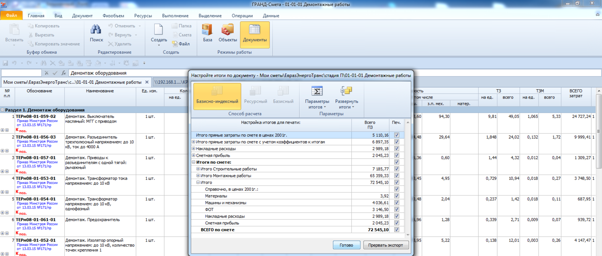Open the quick access toolbar customize arrow
The height and width of the screenshot is (256, 602).
tap(144, 63)
